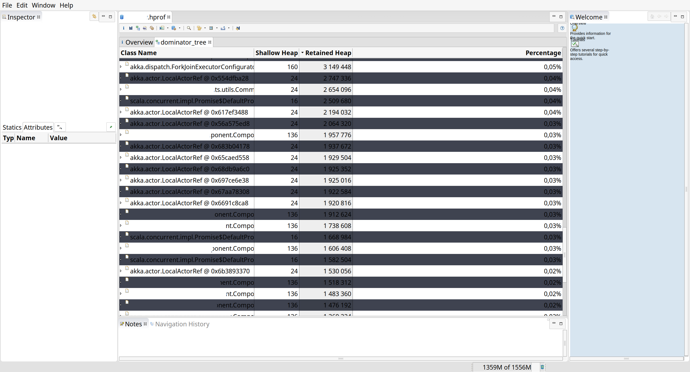Viewport: 690px width, 372px height.
Task: Create a histogram from the toolbar
Action: coord(131,28)
